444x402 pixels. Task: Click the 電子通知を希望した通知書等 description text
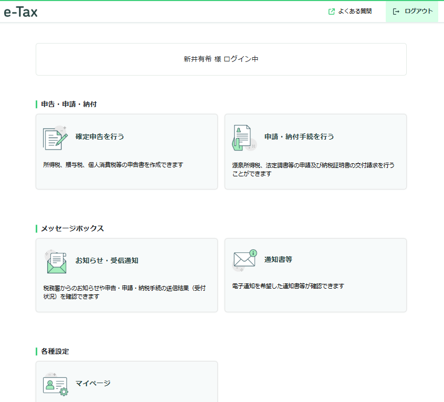pyautogui.click(x=288, y=287)
